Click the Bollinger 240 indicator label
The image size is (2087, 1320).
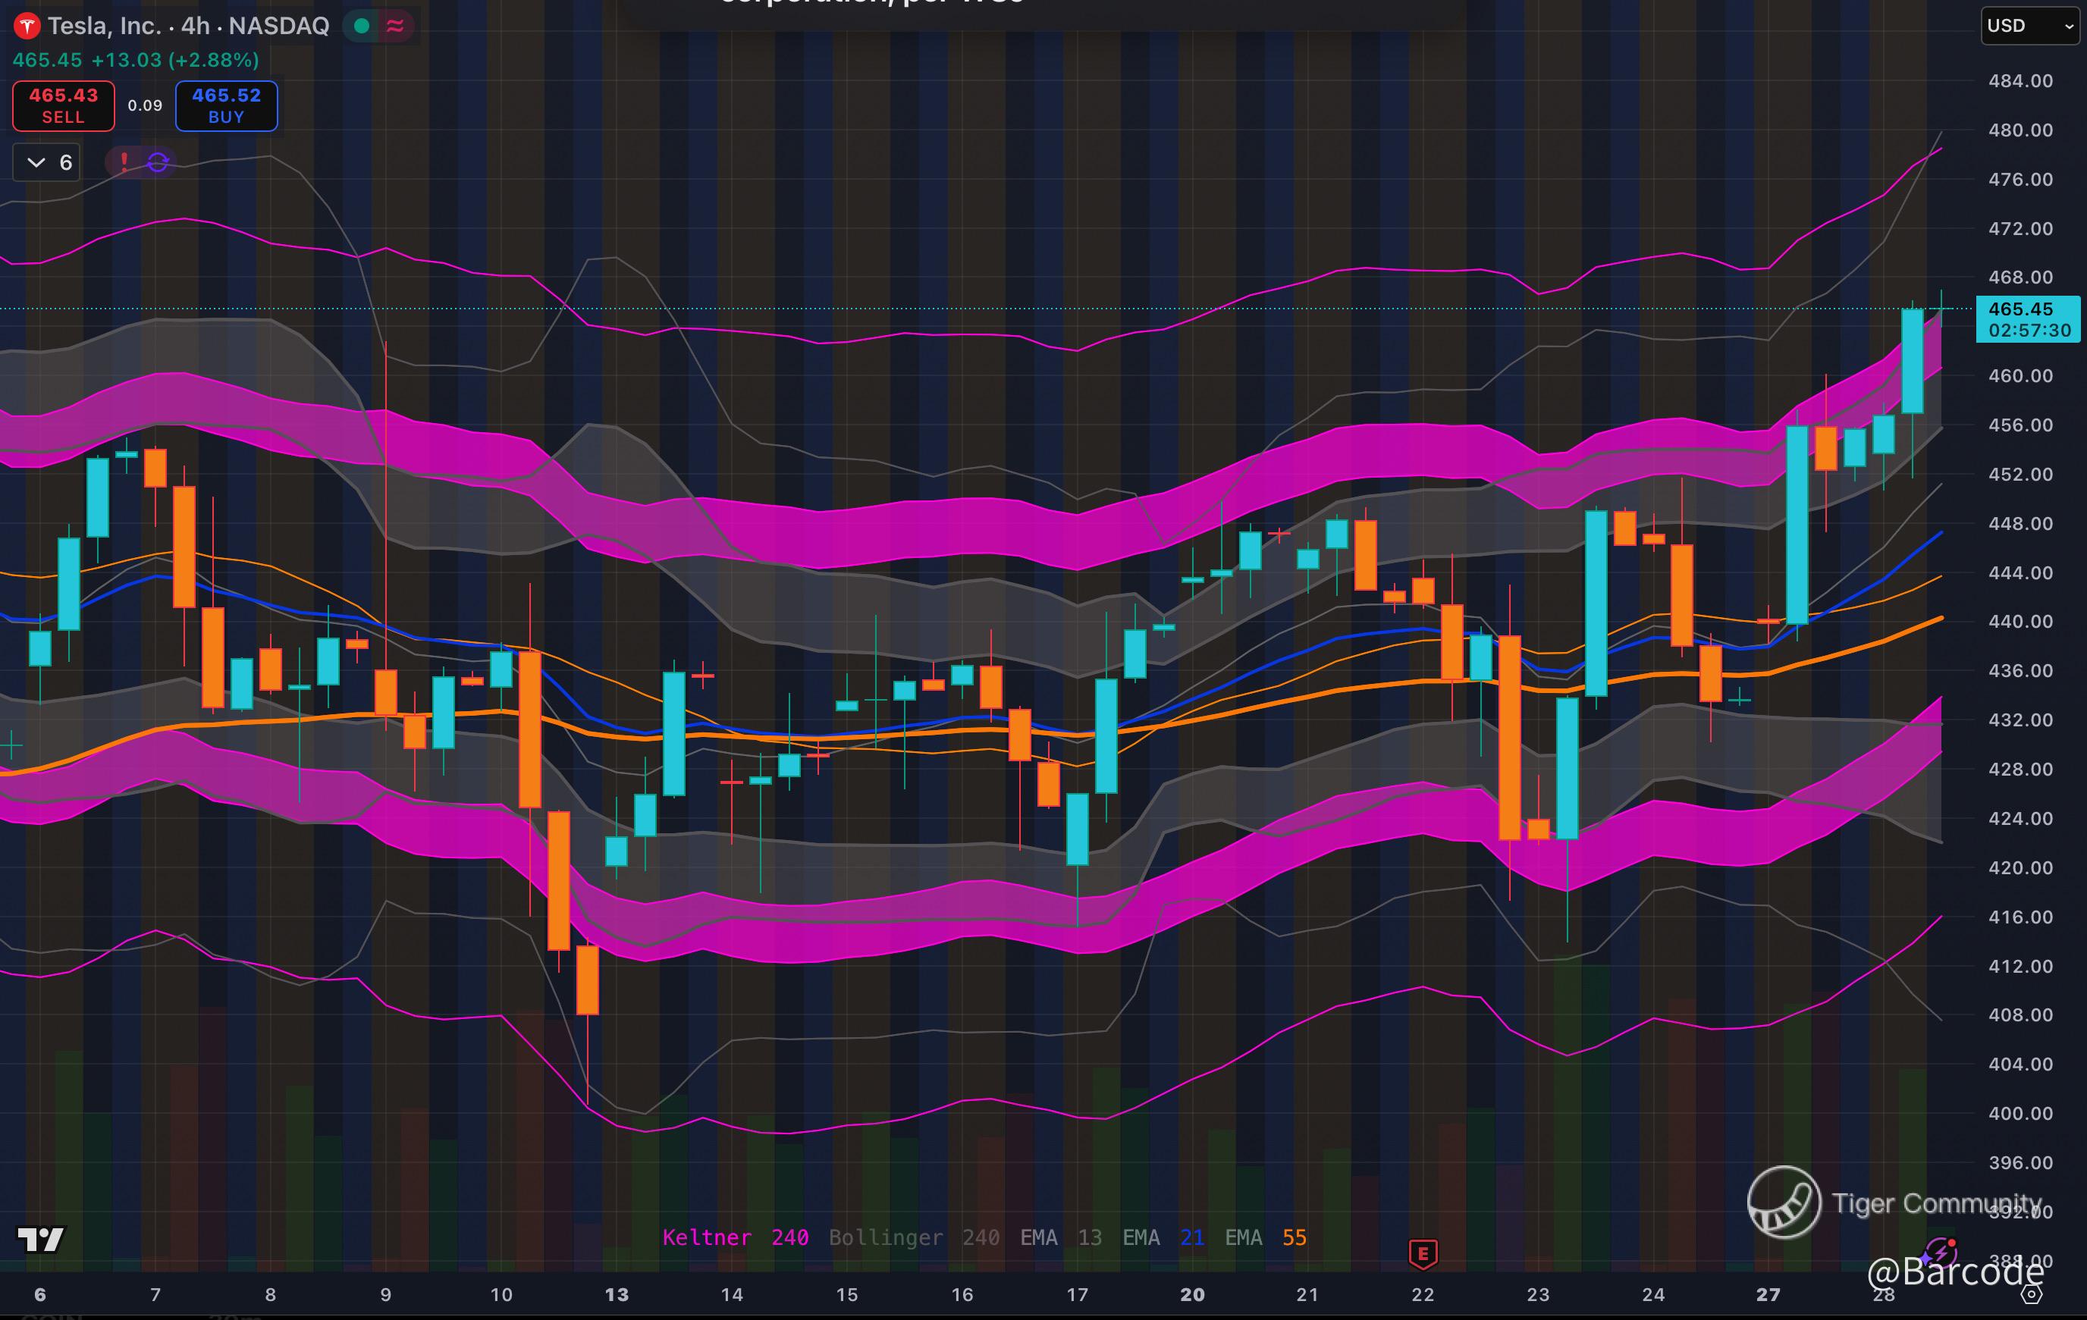coord(914,1237)
